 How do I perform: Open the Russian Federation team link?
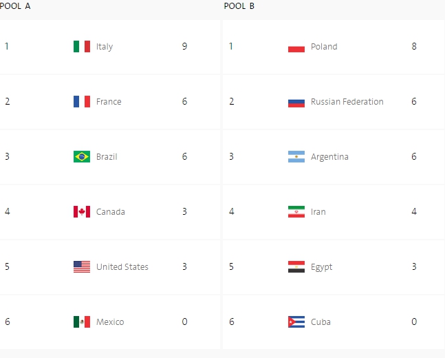coord(347,102)
